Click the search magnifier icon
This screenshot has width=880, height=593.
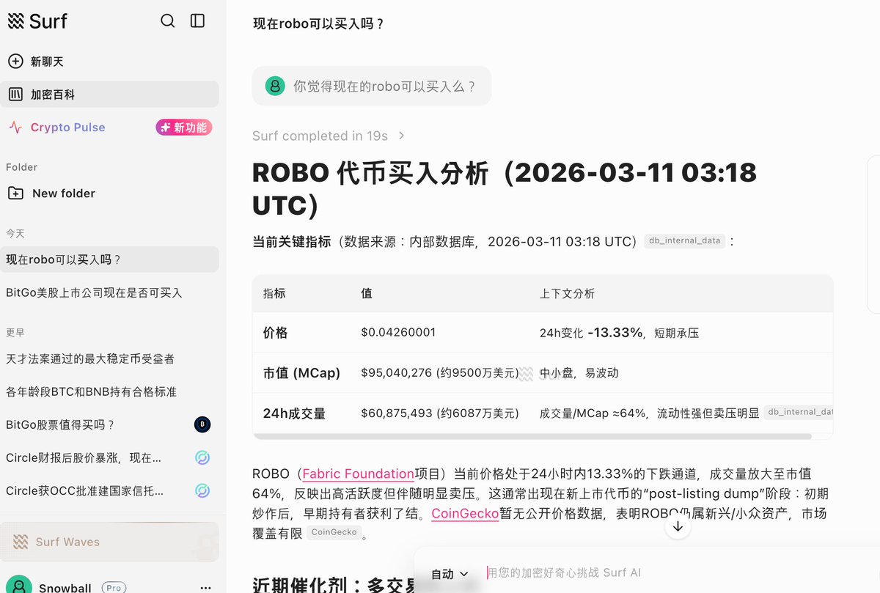168,21
